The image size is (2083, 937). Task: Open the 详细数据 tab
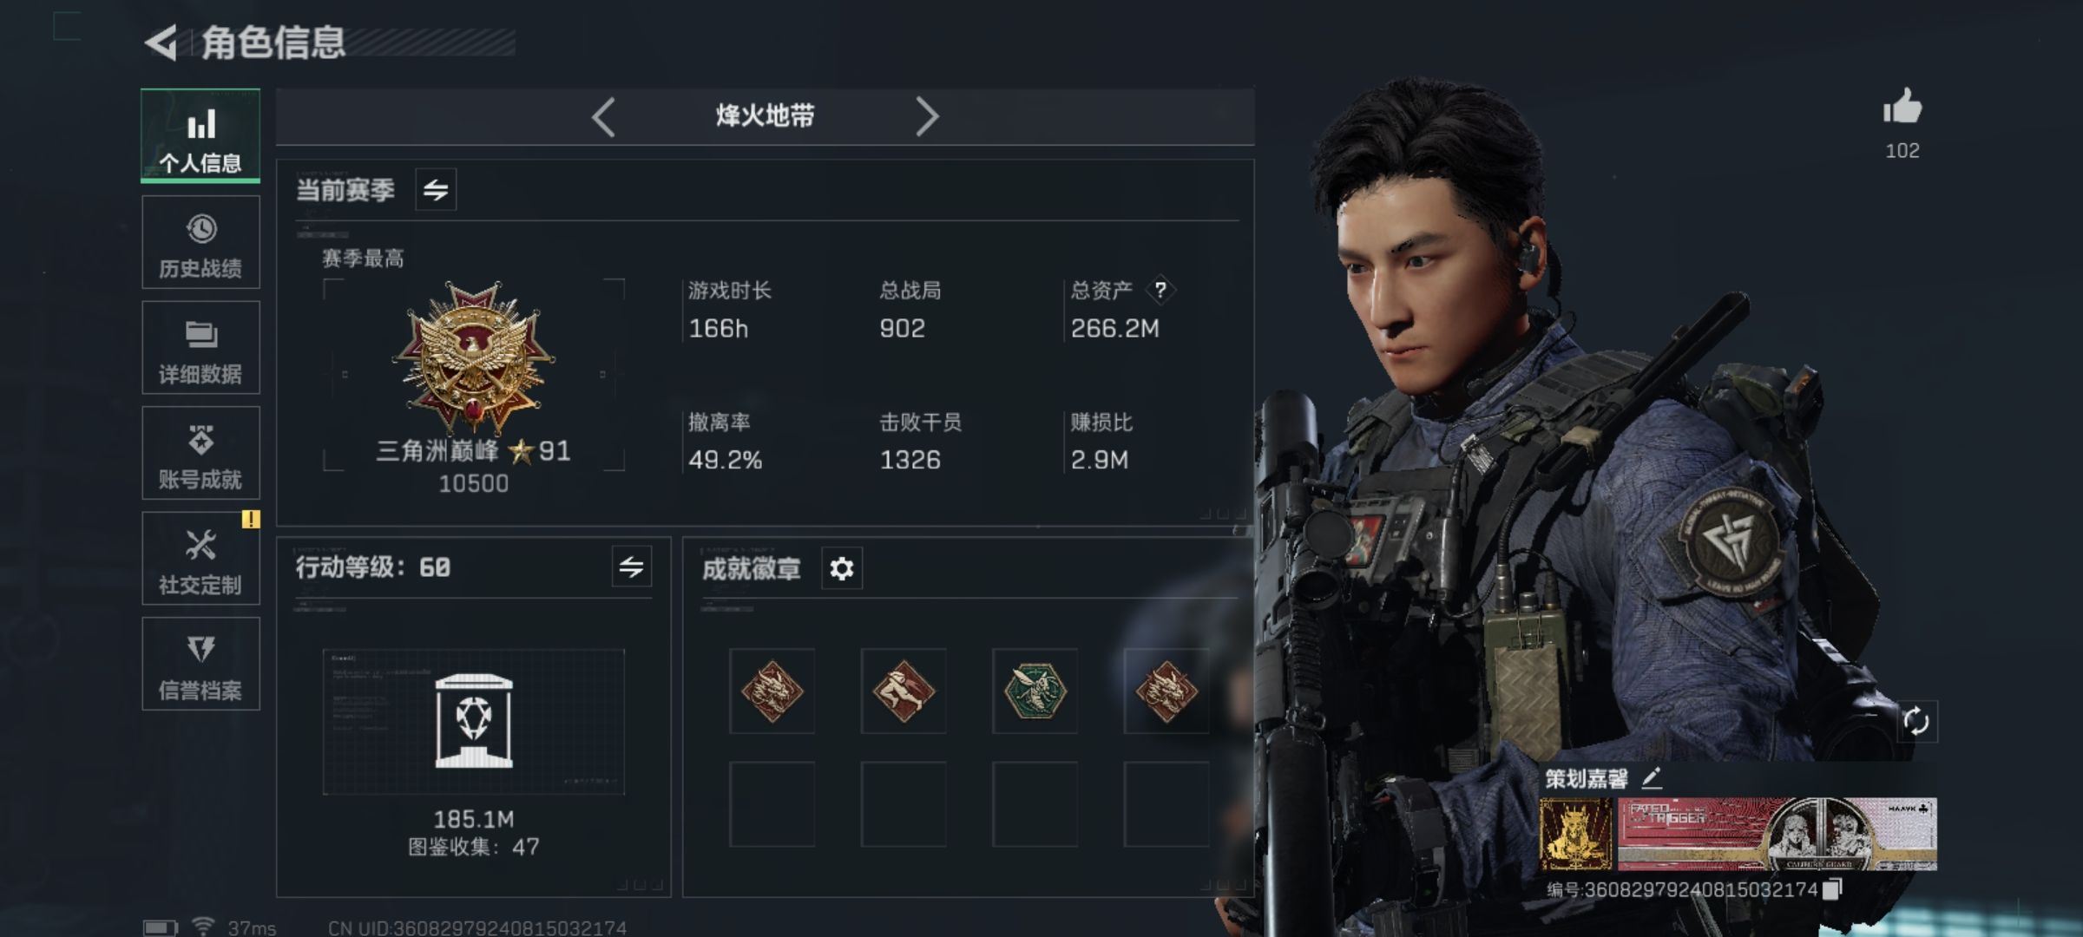200,347
